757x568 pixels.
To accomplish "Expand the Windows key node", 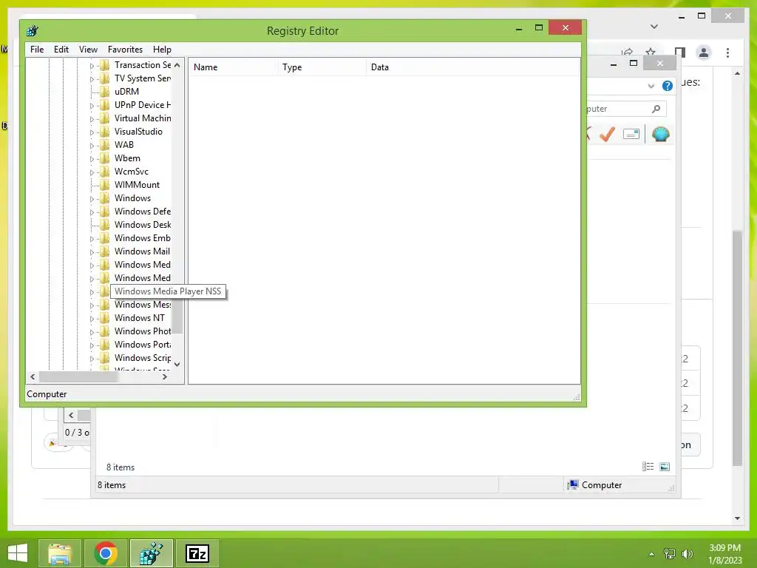I will pos(92,199).
